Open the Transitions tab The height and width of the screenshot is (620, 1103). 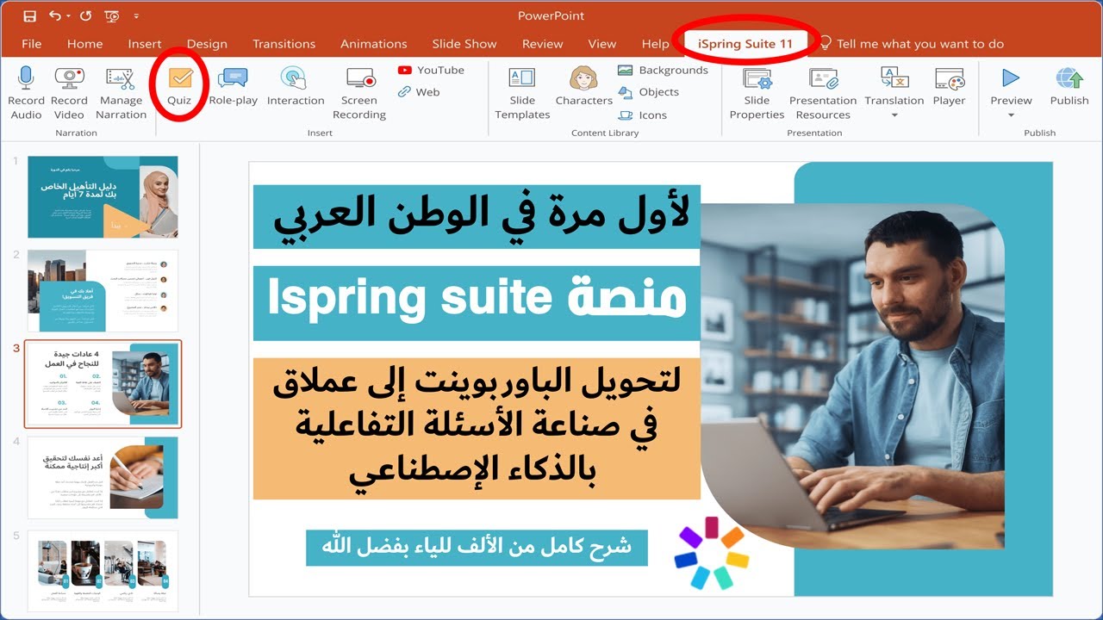coord(284,44)
